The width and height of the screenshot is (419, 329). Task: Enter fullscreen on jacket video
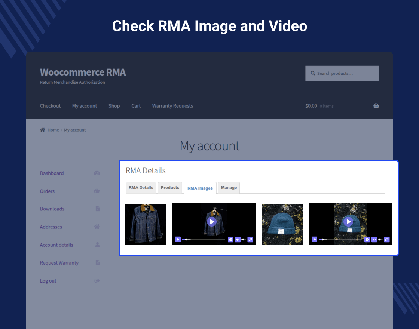coord(250,240)
